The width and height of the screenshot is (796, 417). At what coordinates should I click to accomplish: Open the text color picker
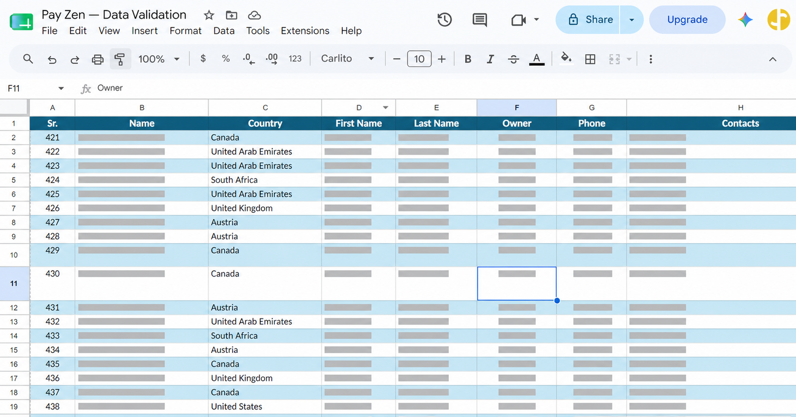[536, 59]
